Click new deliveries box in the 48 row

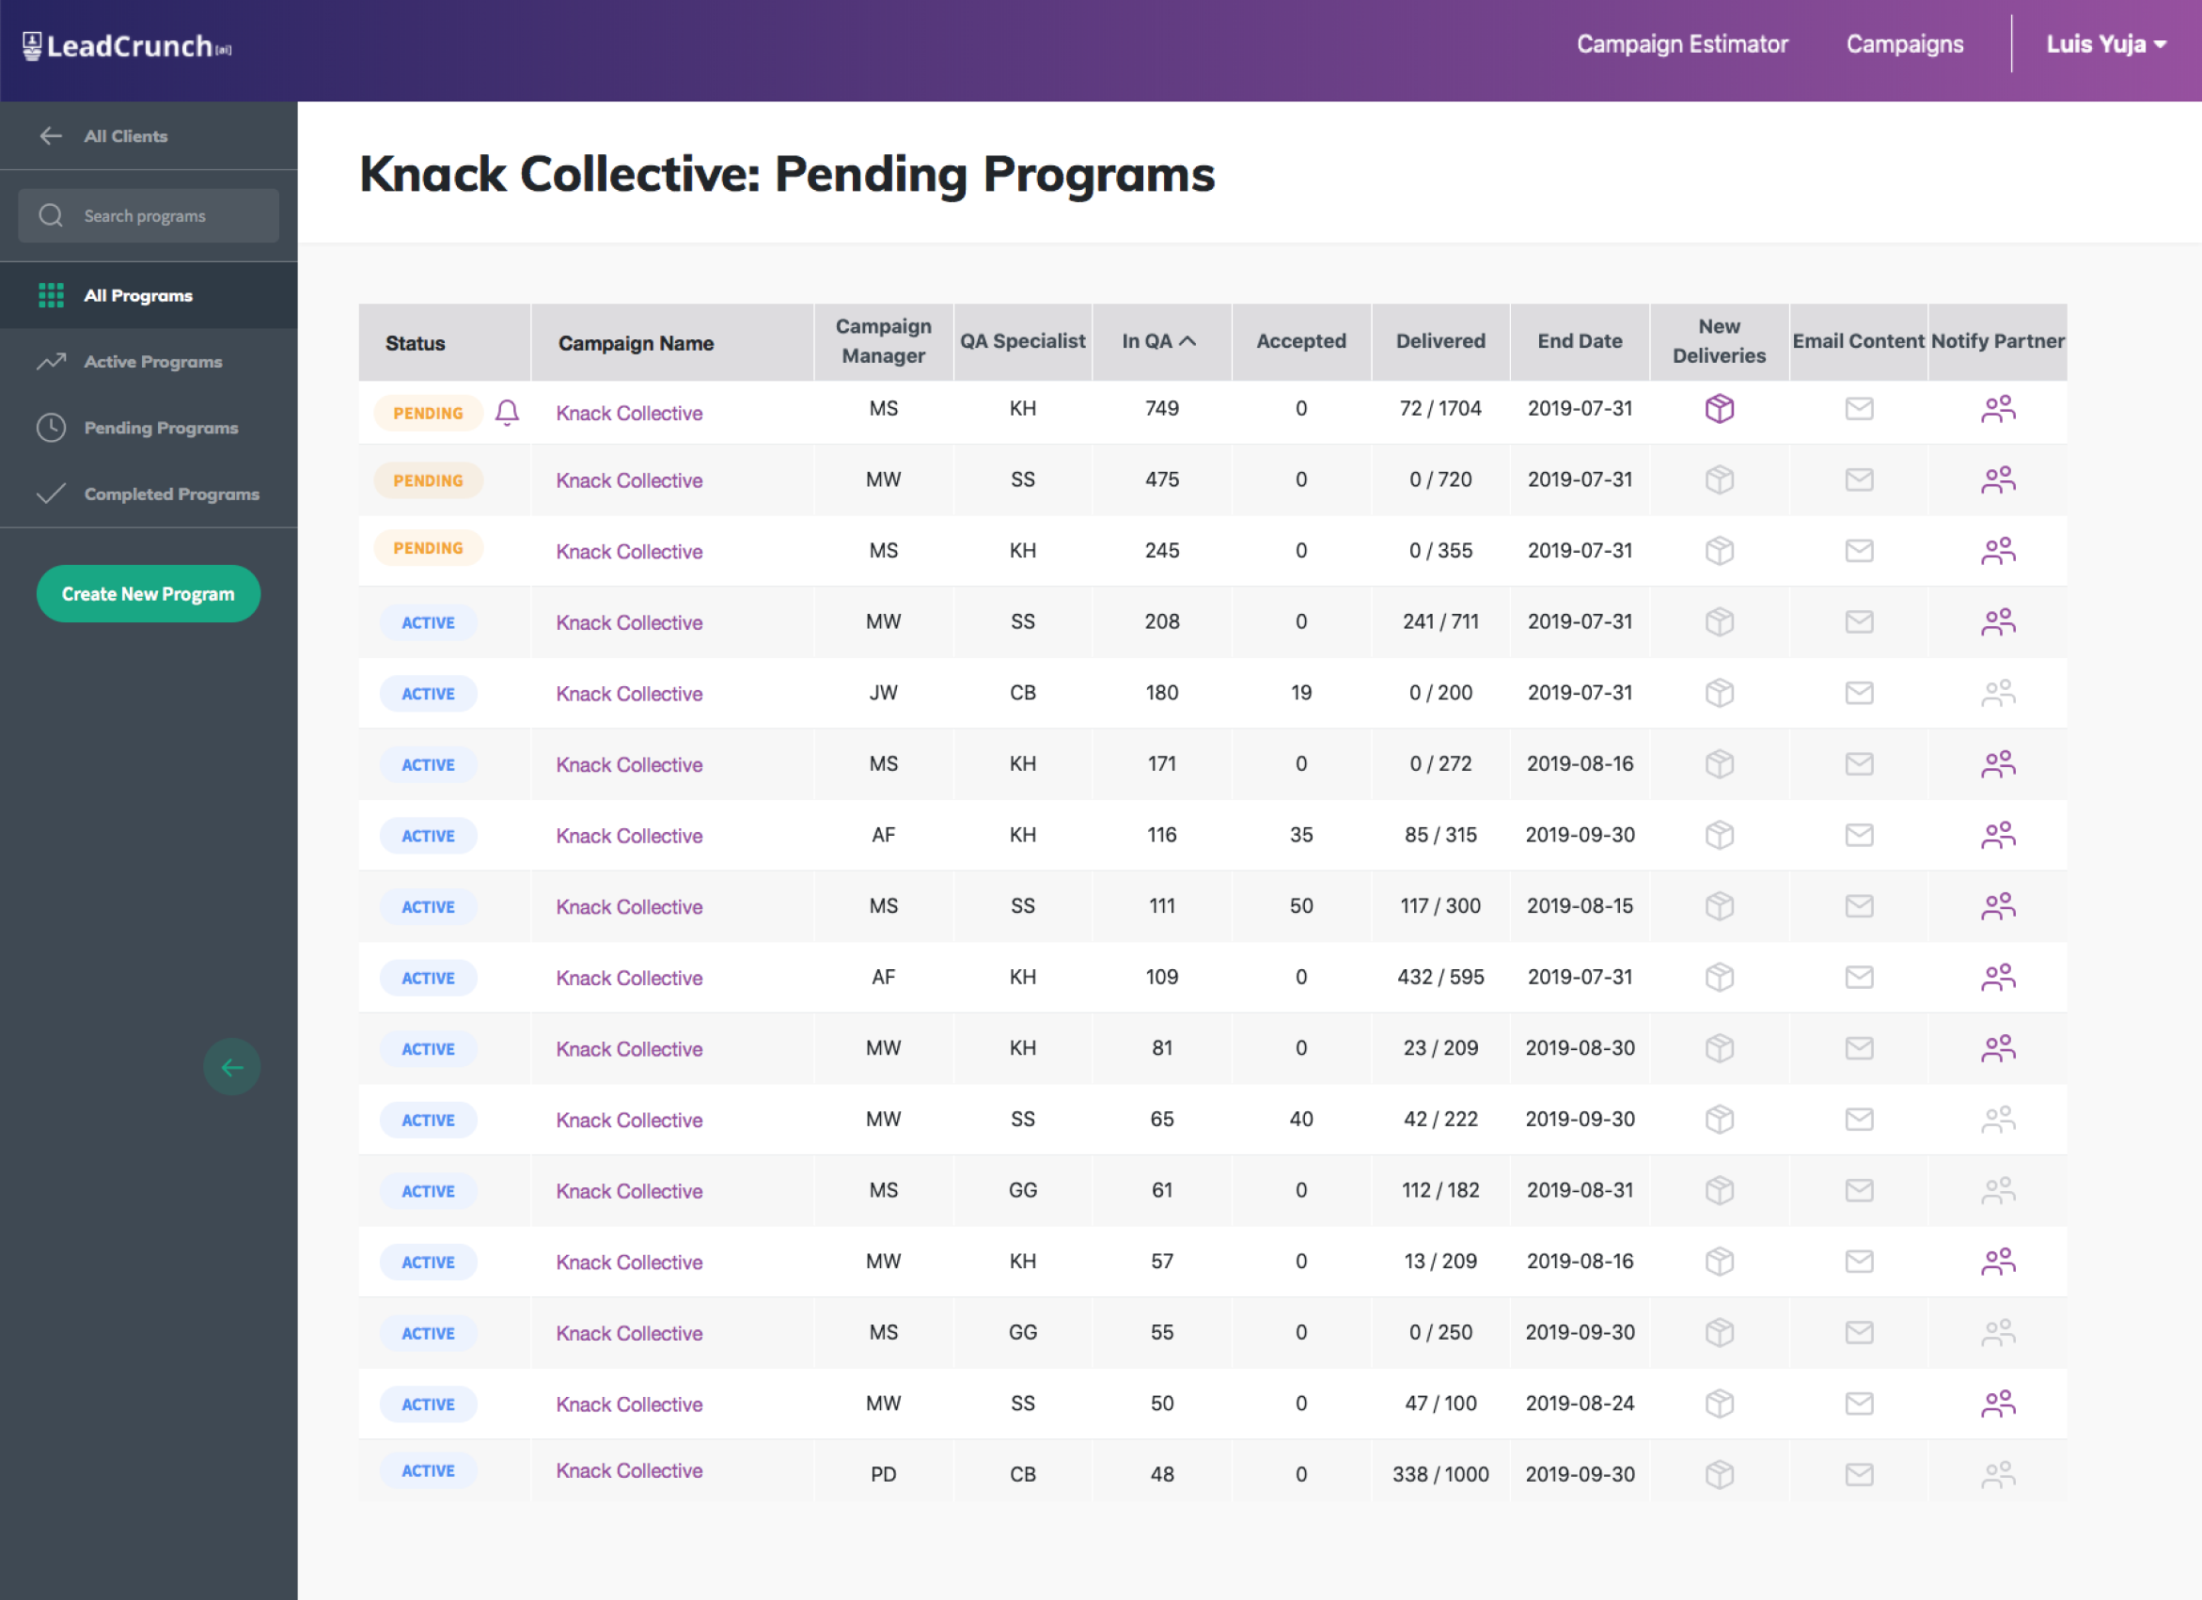point(1719,1474)
